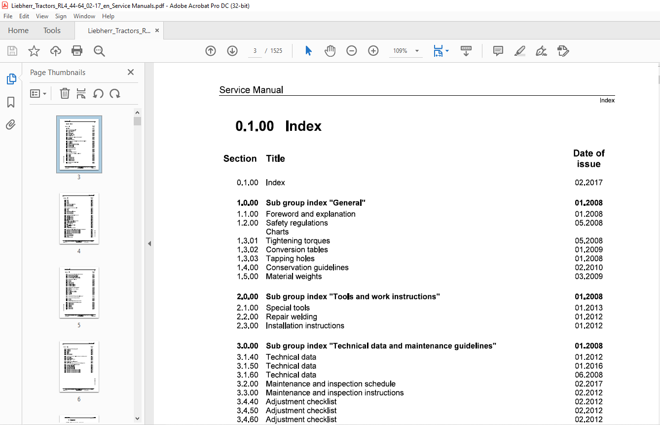The height and width of the screenshot is (425, 660).
Task: Click "Conservation guidelines" index entry
Action: pos(307,268)
